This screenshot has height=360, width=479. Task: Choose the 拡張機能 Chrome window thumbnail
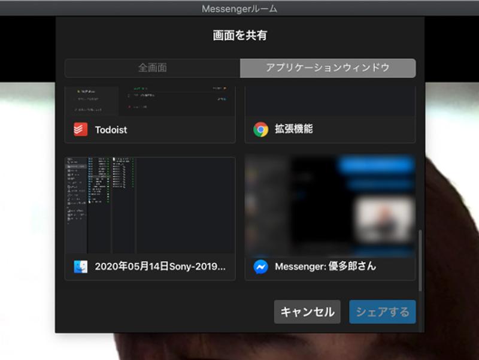point(330,101)
